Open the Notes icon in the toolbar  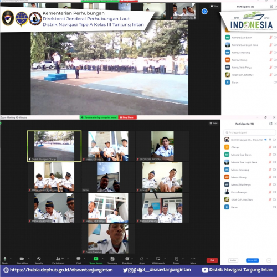176,259
